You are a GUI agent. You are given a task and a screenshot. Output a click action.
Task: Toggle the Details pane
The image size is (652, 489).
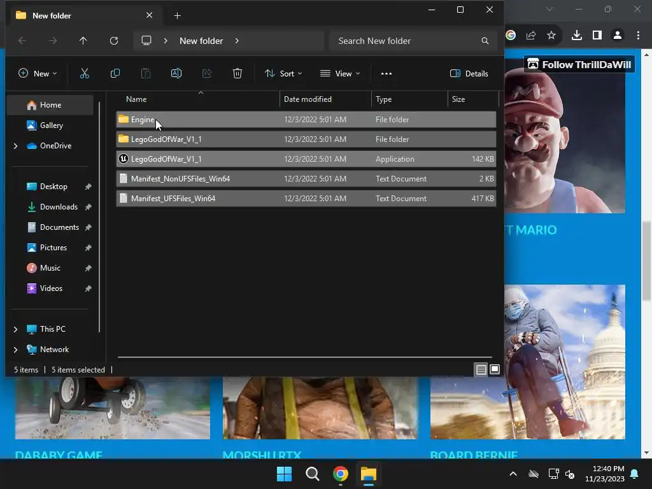(469, 74)
